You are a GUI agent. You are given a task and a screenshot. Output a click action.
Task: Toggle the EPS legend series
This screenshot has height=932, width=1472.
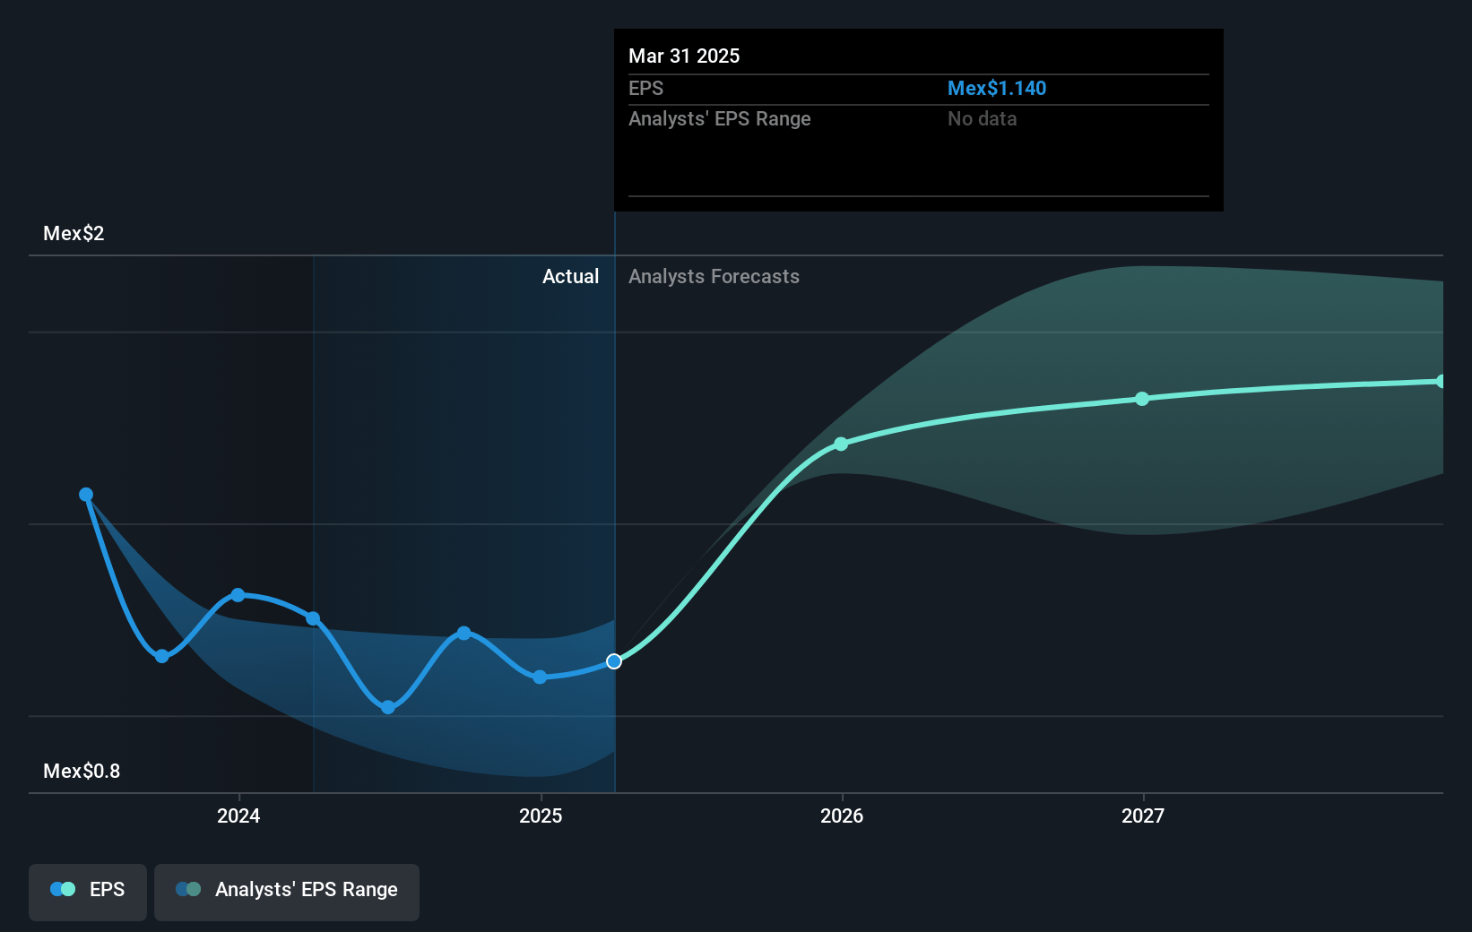click(88, 892)
